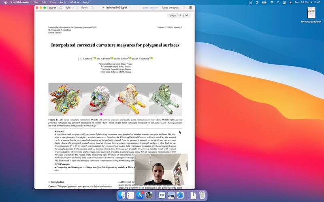Open Finder from the Dock

coord(122,195)
